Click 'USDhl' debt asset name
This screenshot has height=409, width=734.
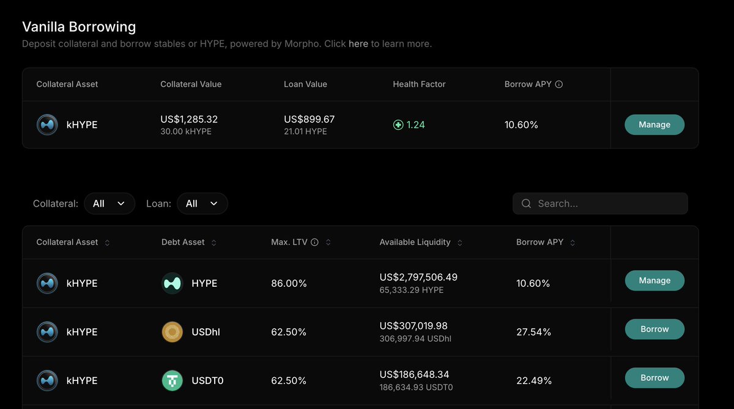click(206, 332)
